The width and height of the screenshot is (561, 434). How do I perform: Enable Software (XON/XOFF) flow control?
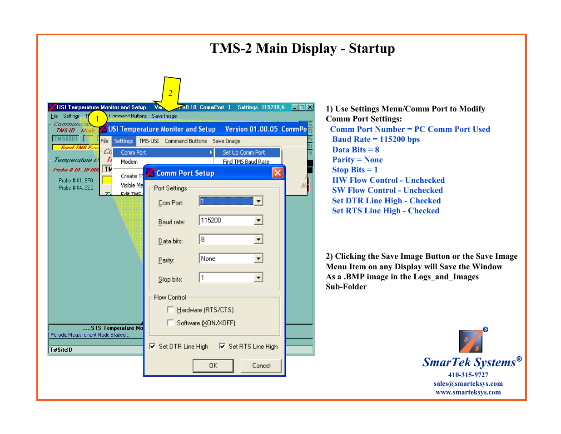tap(170, 323)
